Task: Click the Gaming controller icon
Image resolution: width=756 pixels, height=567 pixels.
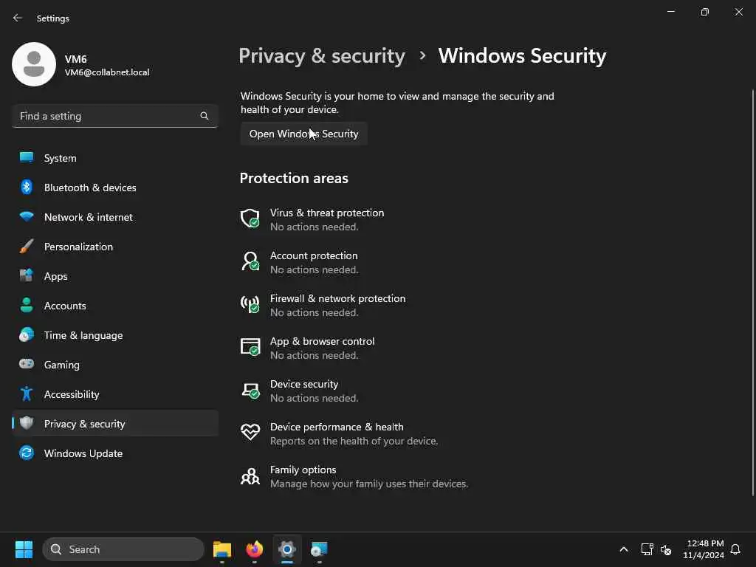Action: pyautogui.click(x=27, y=364)
